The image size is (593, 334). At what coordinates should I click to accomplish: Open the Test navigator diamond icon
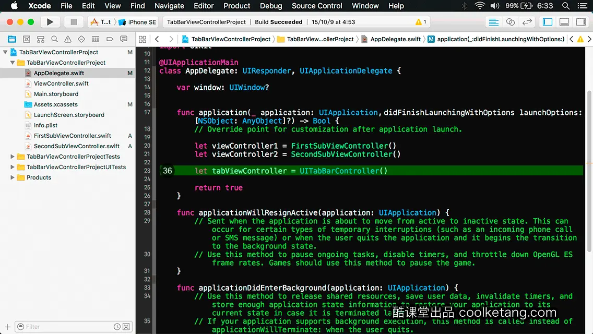click(81, 39)
